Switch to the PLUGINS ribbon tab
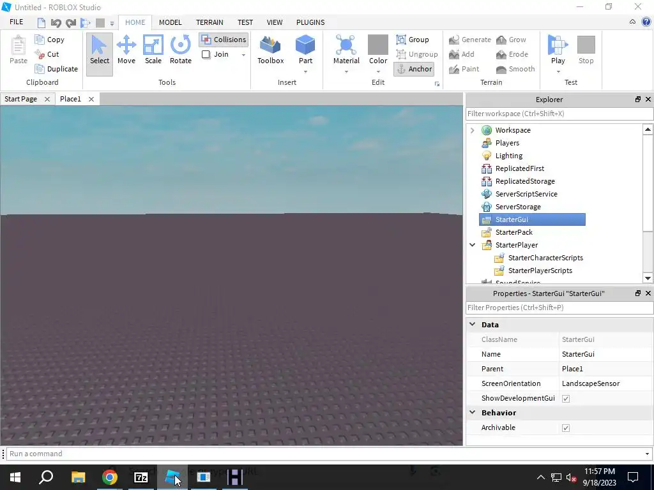654x490 pixels. 310,22
